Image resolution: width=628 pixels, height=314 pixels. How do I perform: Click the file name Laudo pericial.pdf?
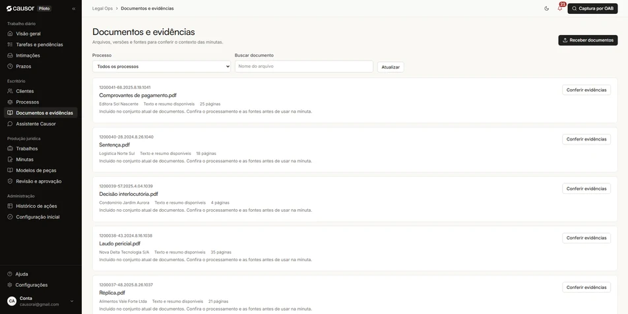click(x=120, y=243)
